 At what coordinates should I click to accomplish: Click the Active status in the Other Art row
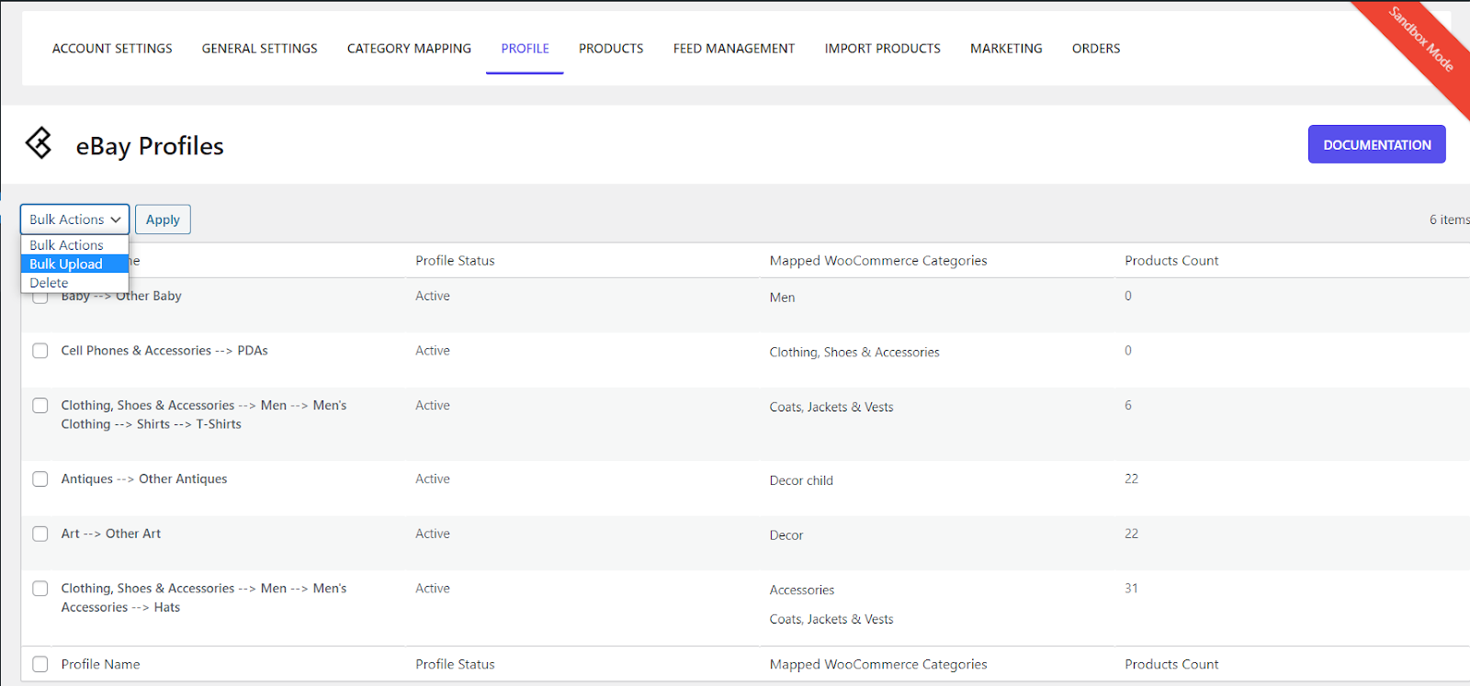[433, 534]
